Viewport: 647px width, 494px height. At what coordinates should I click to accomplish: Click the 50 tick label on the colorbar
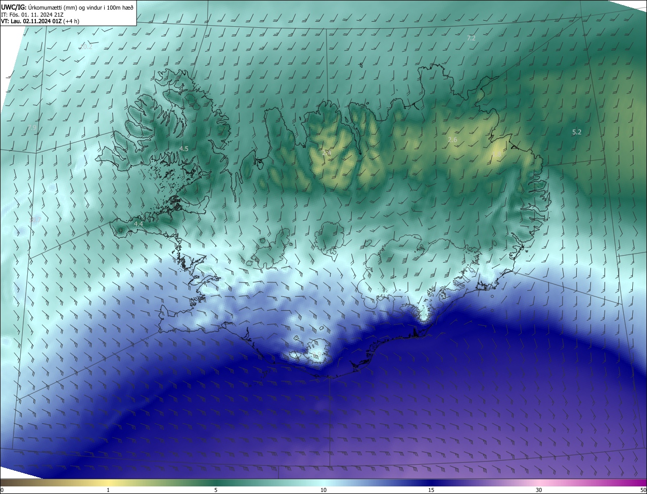[x=643, y=490]
